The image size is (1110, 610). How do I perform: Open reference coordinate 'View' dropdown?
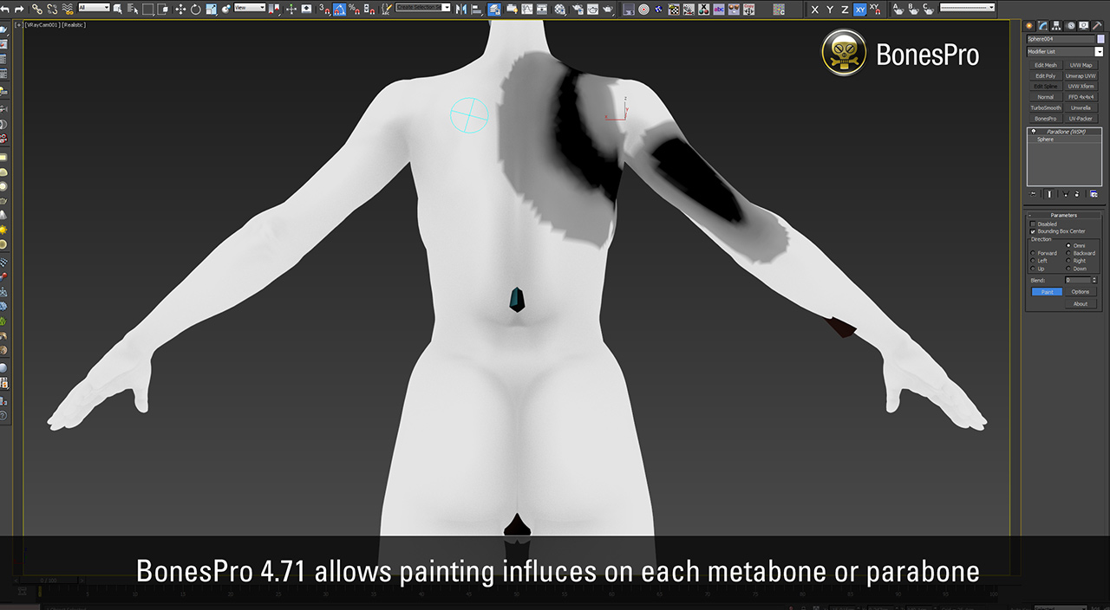coord(250,8)
